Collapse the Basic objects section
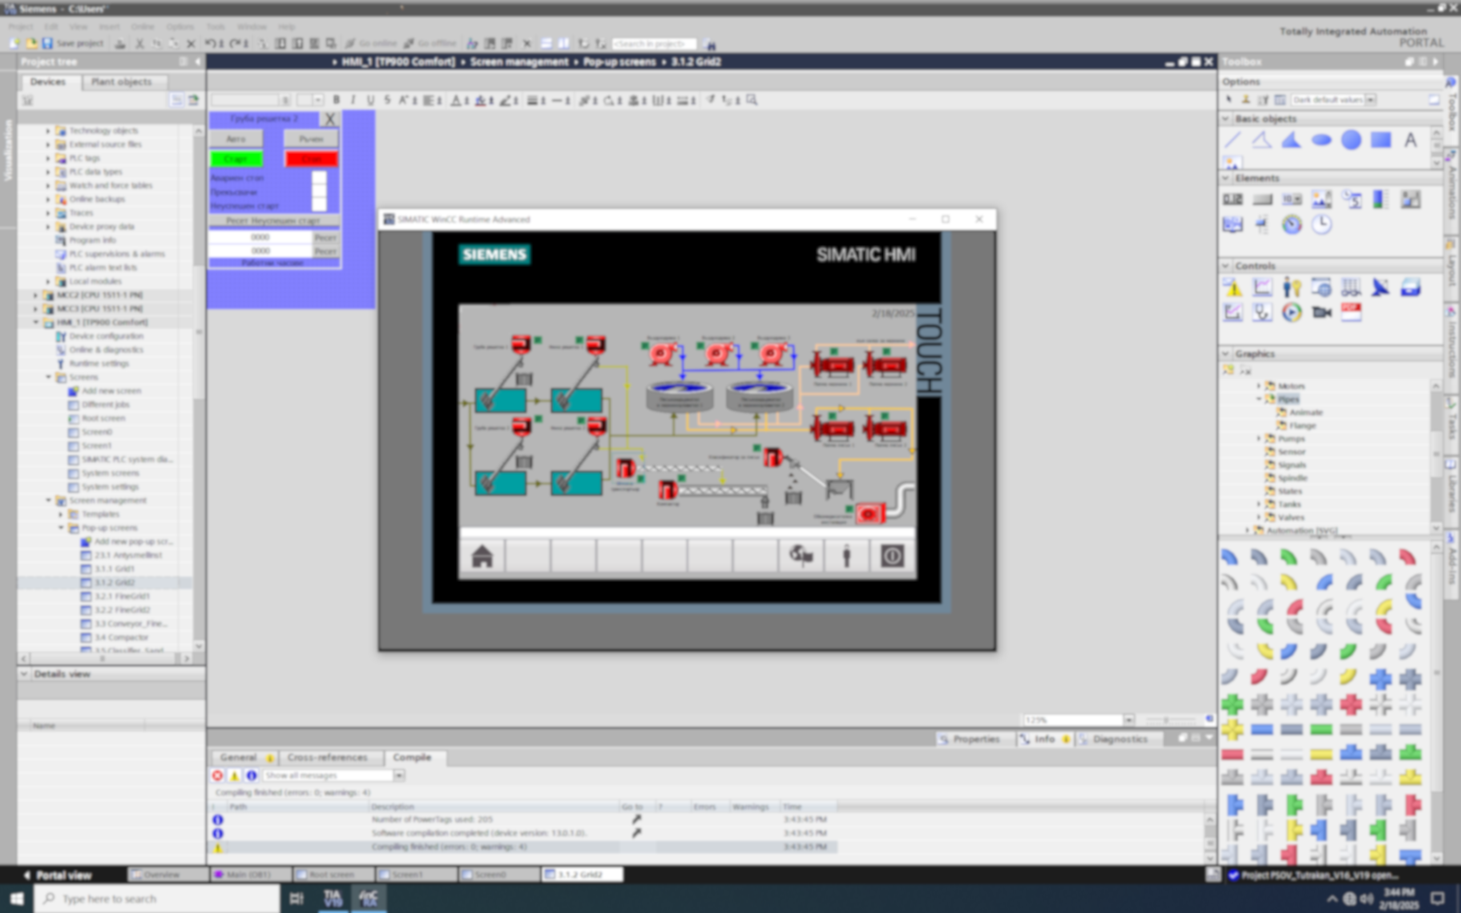Image resolution: width=1461 pixels, height=913 pixels. coord(1225,119)
